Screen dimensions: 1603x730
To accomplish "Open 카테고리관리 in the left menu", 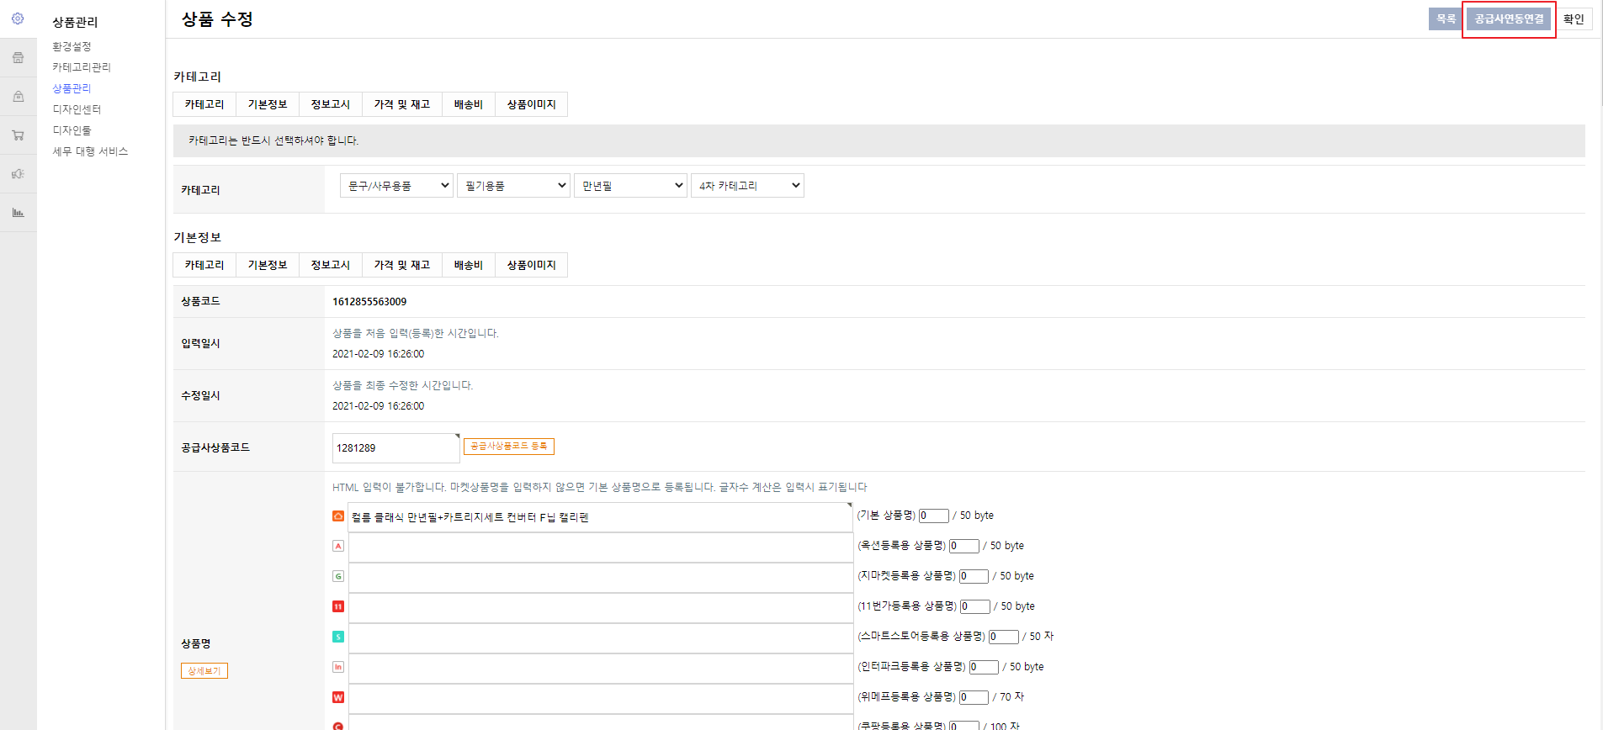I will click(x=82, y=67).
